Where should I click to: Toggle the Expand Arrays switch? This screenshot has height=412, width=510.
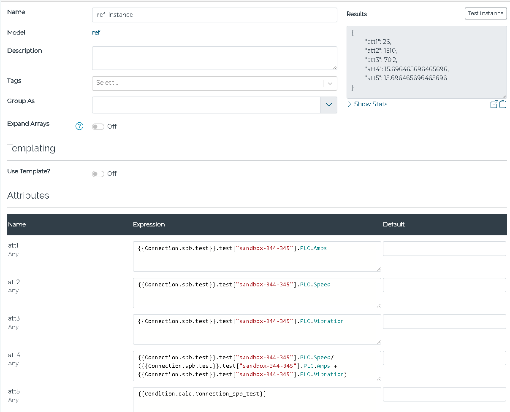pos(98,127)
